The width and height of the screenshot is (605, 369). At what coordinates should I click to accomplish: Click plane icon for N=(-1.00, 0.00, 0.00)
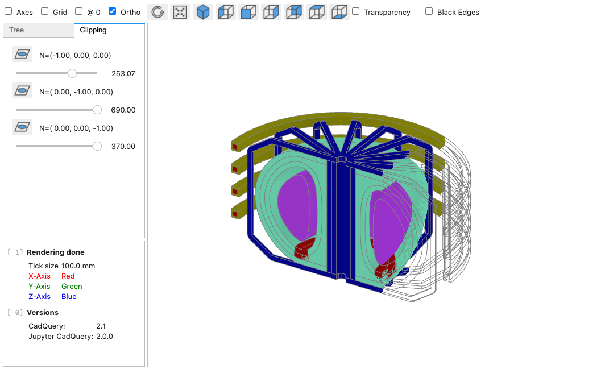(x=22, y=55)
